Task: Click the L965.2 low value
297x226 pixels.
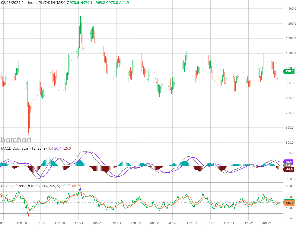Action: (x=99, y=3)
